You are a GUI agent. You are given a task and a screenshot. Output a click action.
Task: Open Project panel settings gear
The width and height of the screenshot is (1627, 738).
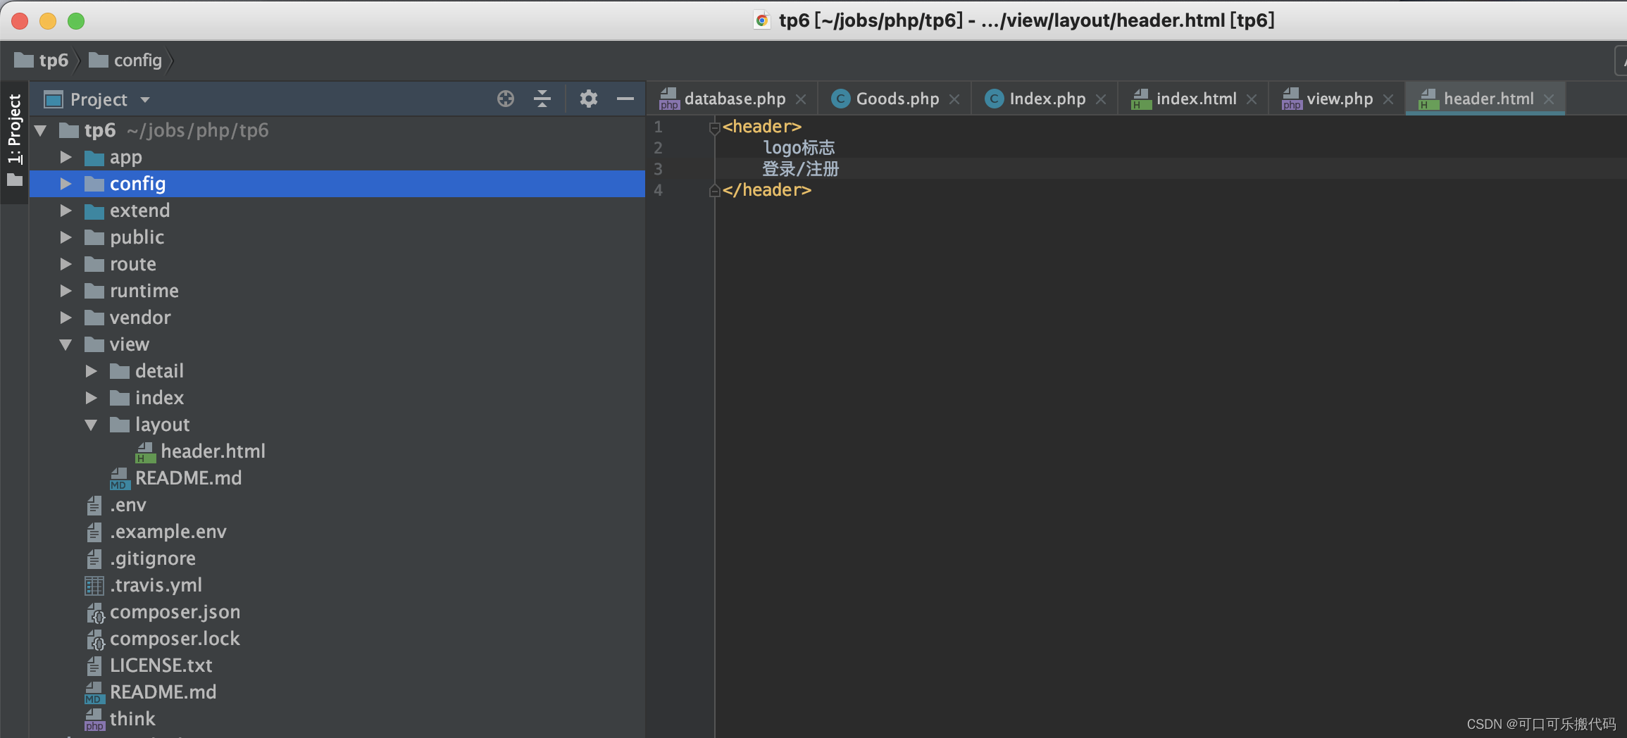pyautogui.click(x=589, y=99)
